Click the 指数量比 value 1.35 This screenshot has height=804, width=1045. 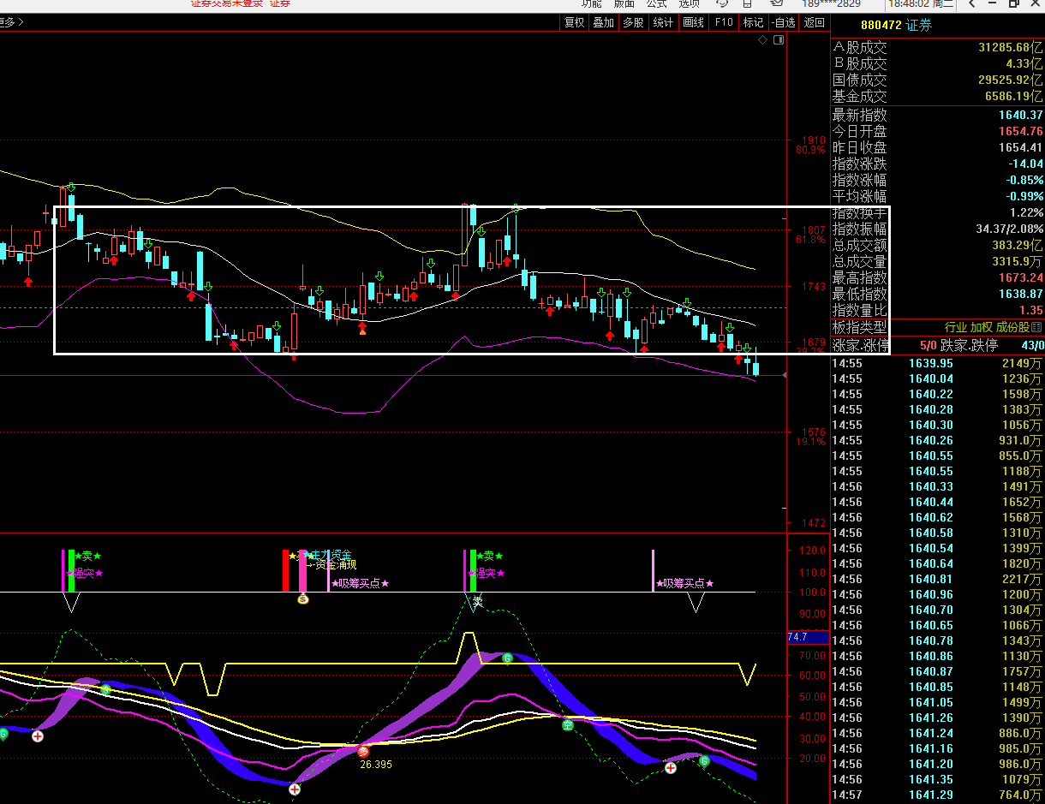coord(1031,310)
